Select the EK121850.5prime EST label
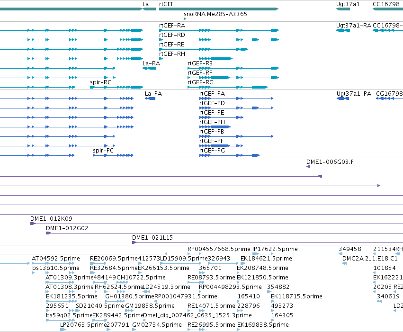 [x=262, y=278]
